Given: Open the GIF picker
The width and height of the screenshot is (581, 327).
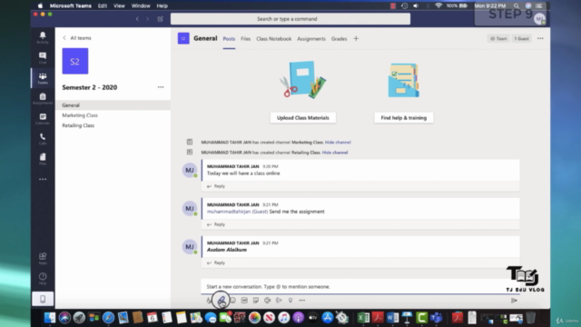Looking at the screenshot, I should [x=244, y=301].
